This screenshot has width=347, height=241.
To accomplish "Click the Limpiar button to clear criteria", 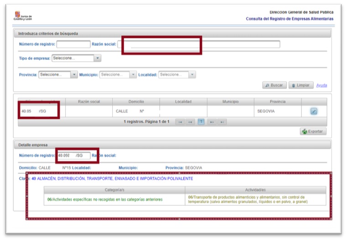I will [x=301, y=85].
